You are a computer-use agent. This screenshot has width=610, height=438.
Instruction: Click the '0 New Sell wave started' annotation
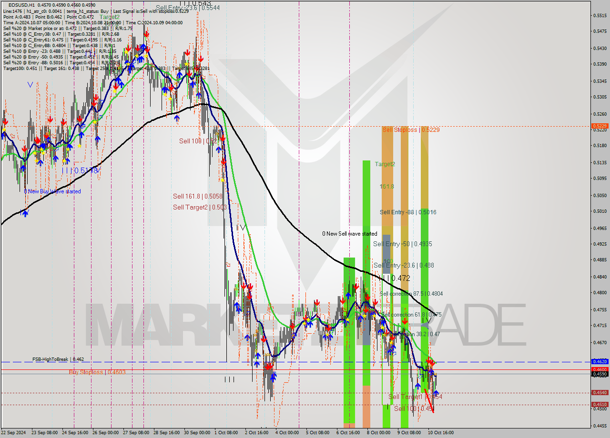(349, 234)
